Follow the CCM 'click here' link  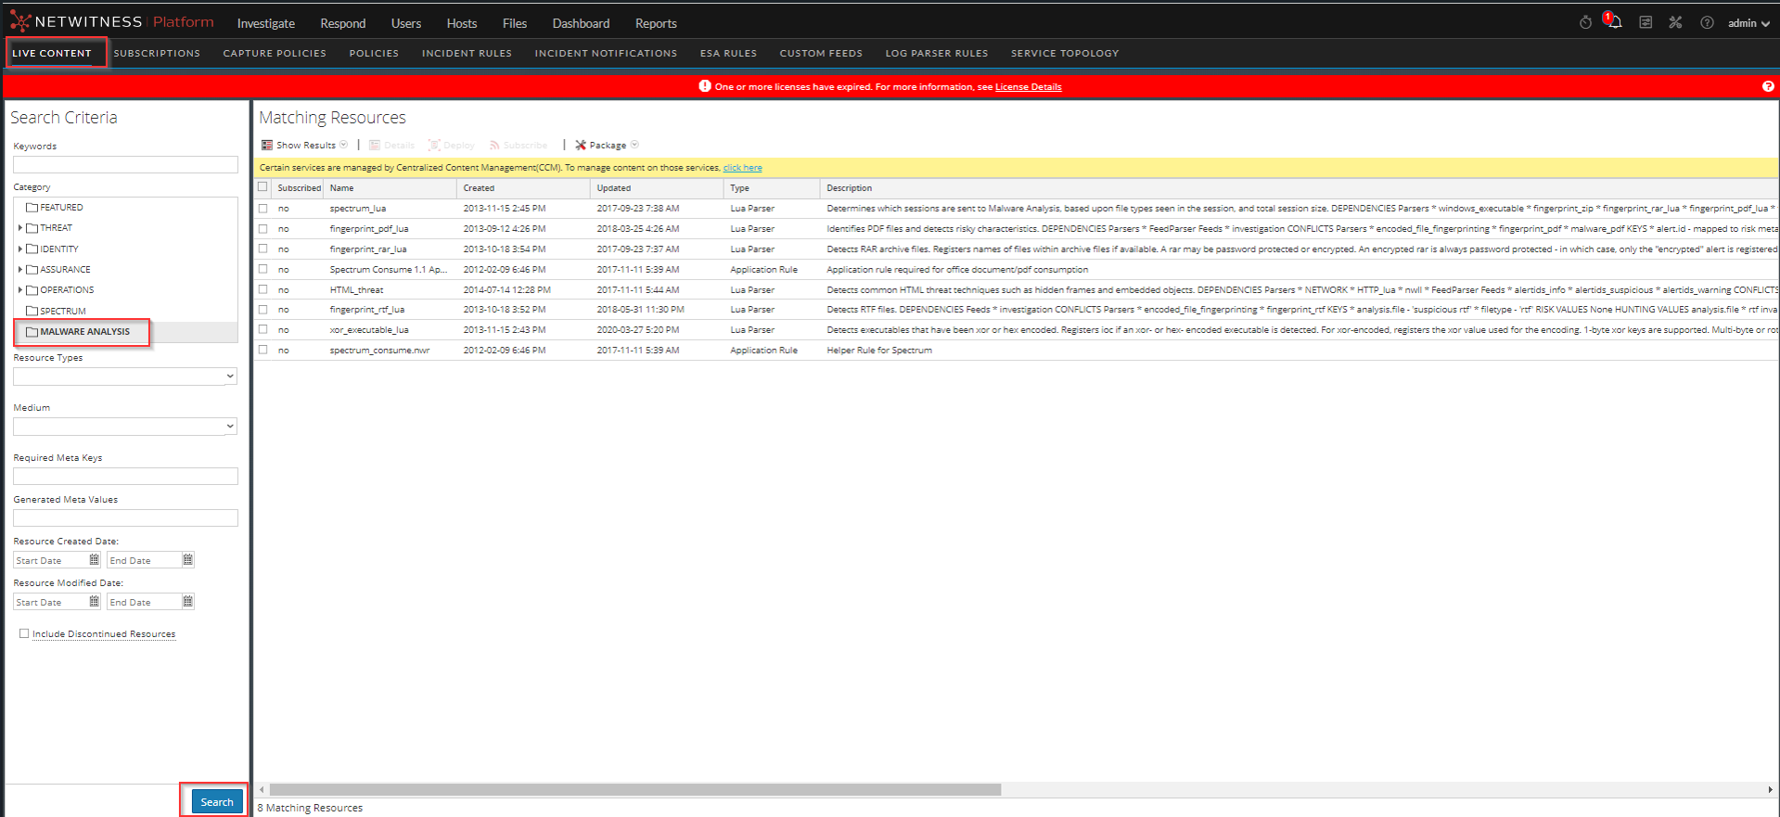click(742, 168)
